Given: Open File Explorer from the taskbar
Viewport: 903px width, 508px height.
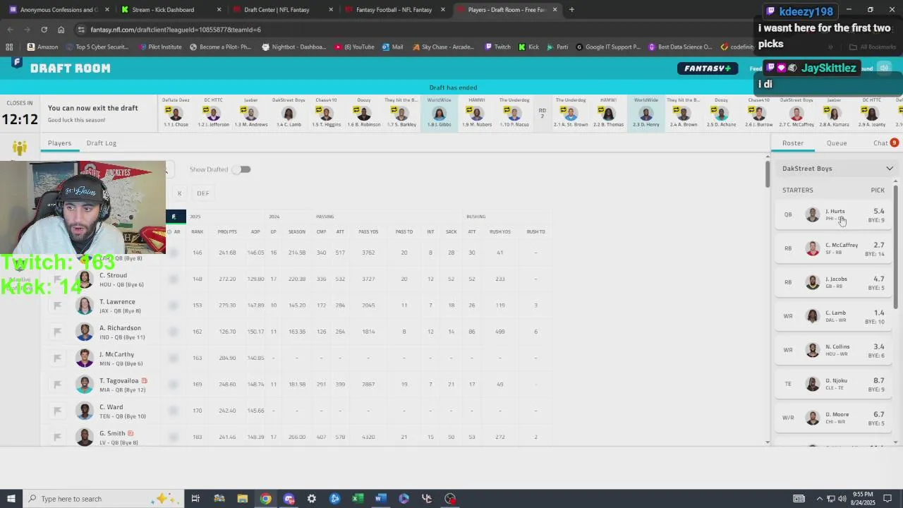Looking at the screenshot, I should [242, 499].
